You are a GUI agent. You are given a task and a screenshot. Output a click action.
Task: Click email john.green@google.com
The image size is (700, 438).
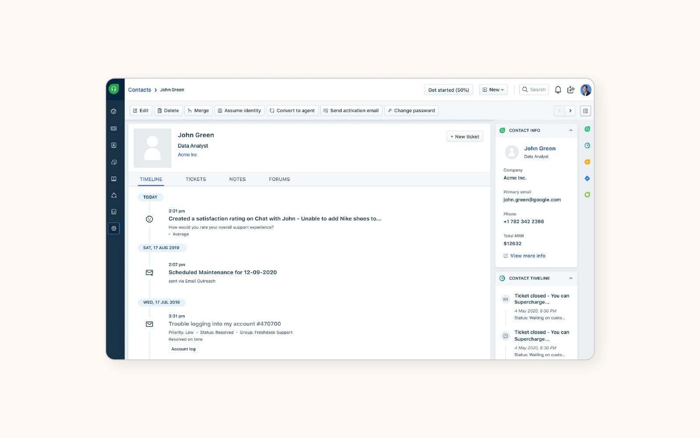532,200
